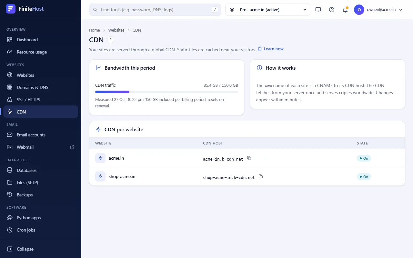This screenshot has width=413, height=258.
Task: Open the Pro · acme.in plan dropdown
Action: (x=268, y=10)
